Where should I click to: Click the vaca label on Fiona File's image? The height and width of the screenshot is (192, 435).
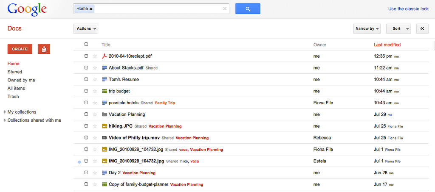coord(184,150)
